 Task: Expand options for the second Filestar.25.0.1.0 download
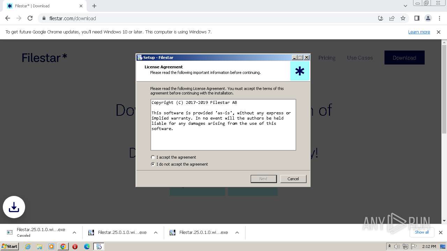pyautogui.click(x=156, y=233)
